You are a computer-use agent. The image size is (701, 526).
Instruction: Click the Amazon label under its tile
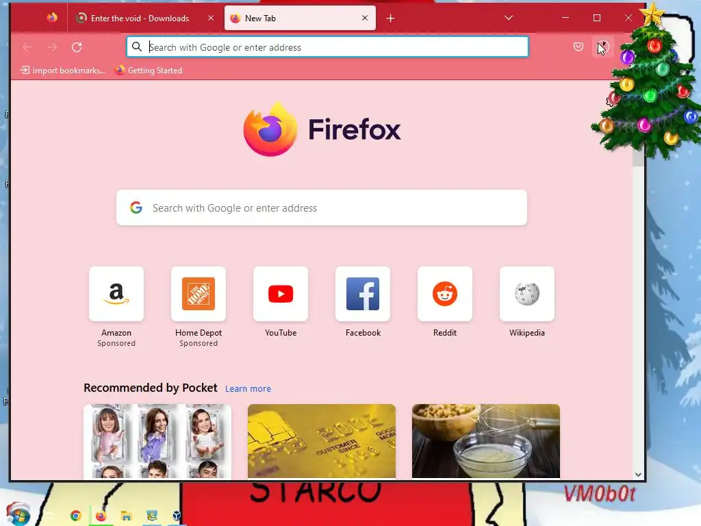116,333
